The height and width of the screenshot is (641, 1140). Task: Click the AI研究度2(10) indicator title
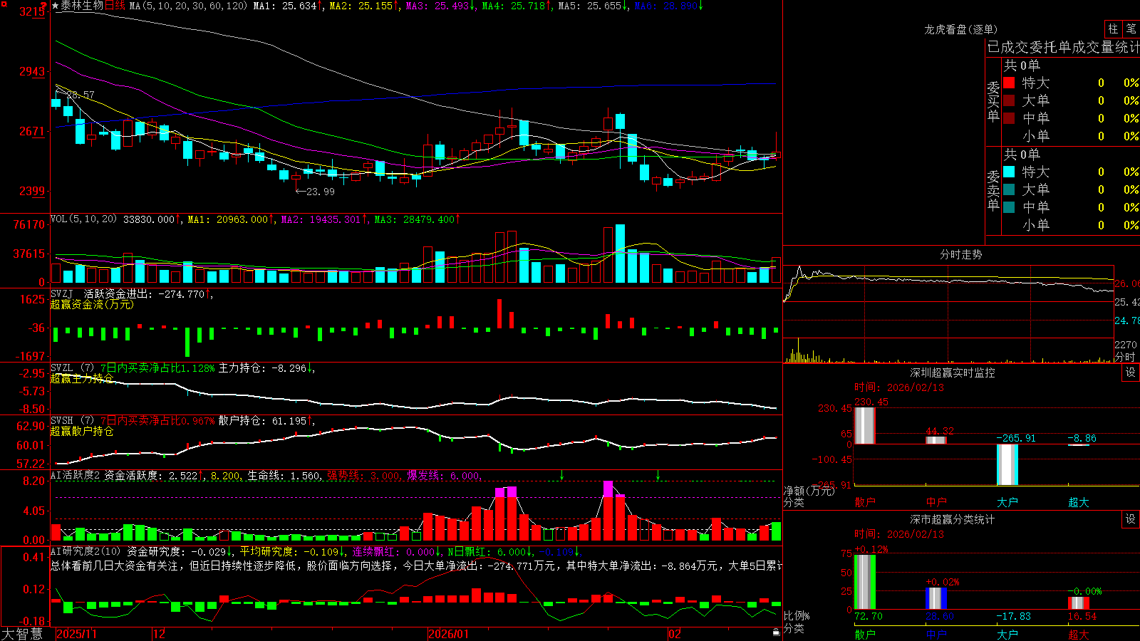point(86,551)
